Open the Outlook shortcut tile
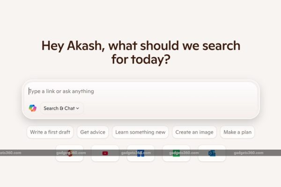This screenshot has width=281, height=187. click(212, 153)
